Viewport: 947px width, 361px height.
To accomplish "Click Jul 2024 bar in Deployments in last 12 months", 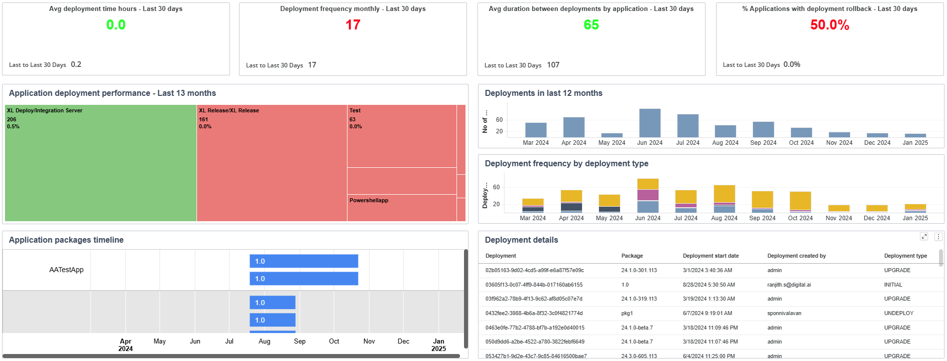I will [688, 126].
